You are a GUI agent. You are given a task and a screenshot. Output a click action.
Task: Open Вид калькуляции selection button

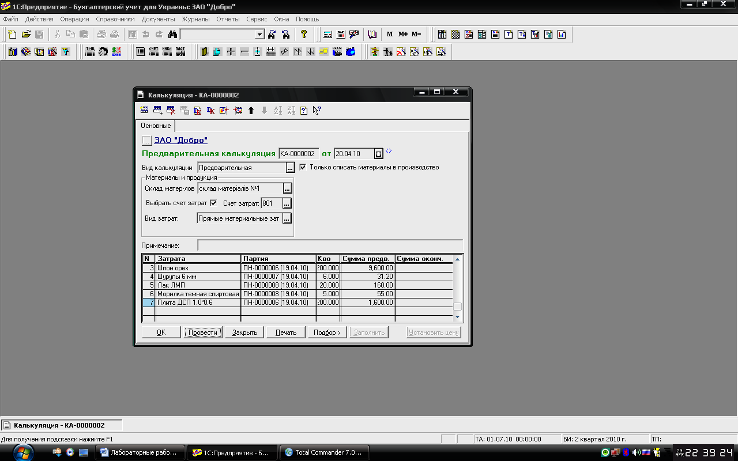click(x=291, y=168)
